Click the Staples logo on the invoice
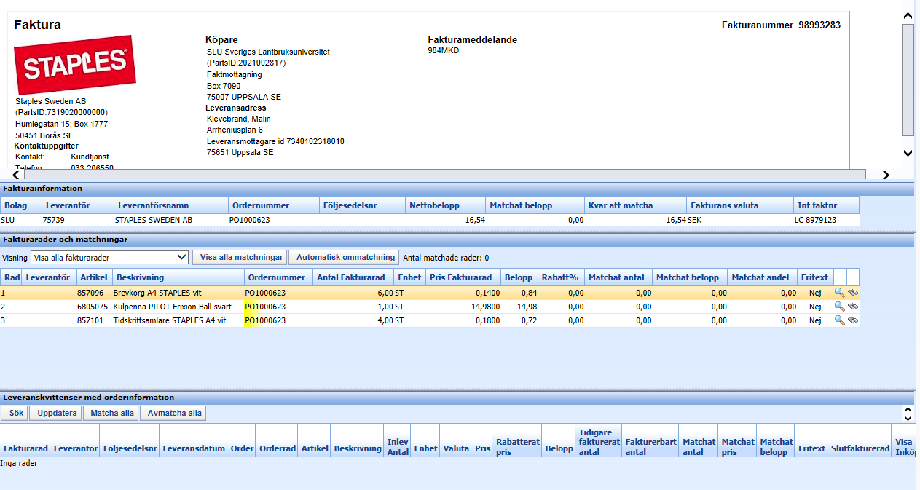920x490 pixels. pos(75,65)
